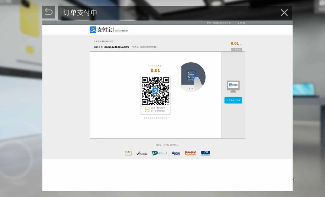Click the scan frame icon below QR code
325x197 pixels.
point(147,109)
